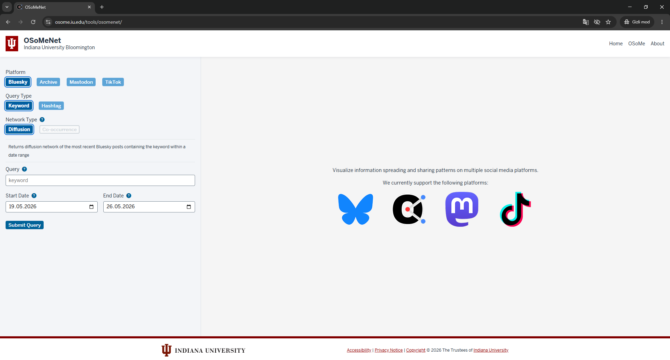Open the Accessibility footer link

[x=359, y=350]
